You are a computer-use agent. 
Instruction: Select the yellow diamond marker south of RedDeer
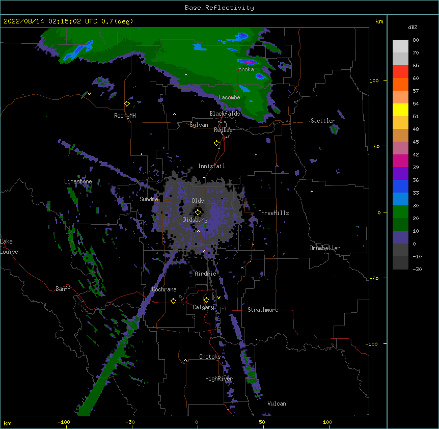click(217, 143)
